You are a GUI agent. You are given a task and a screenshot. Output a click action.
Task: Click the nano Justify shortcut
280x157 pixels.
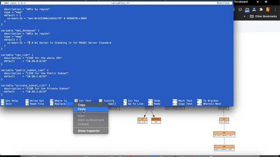click(107, 101)
